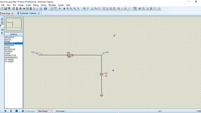
Task: Open the System menu
Action: [61, 5]
